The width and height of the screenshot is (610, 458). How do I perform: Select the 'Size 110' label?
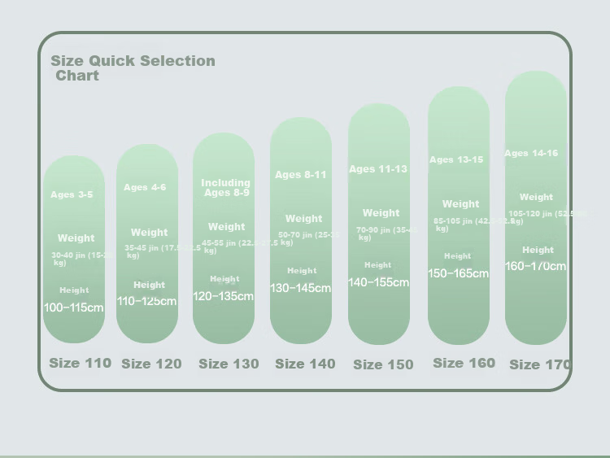click(81, 363)
